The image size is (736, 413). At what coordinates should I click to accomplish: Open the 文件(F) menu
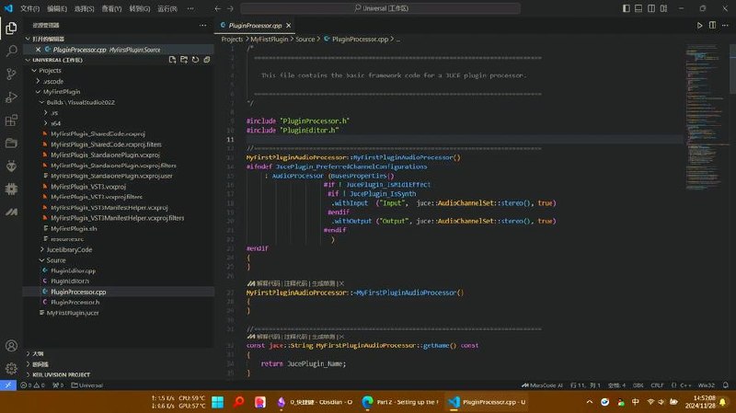[29, 8]
